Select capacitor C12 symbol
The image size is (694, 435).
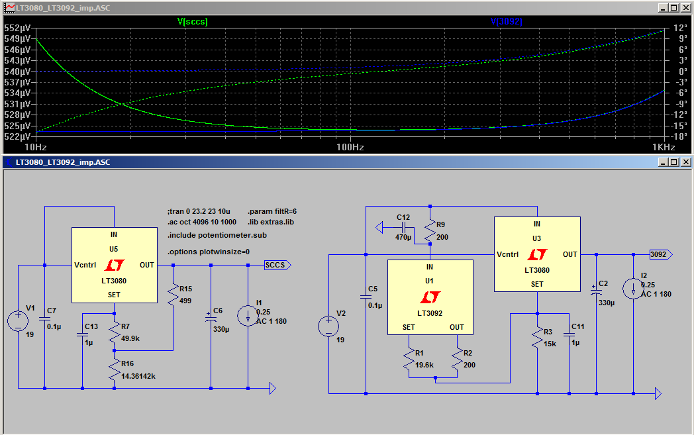pyautogui.click(x=403, y=228)
